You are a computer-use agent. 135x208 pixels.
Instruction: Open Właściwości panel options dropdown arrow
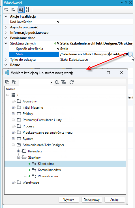click(x=122, y=3)
